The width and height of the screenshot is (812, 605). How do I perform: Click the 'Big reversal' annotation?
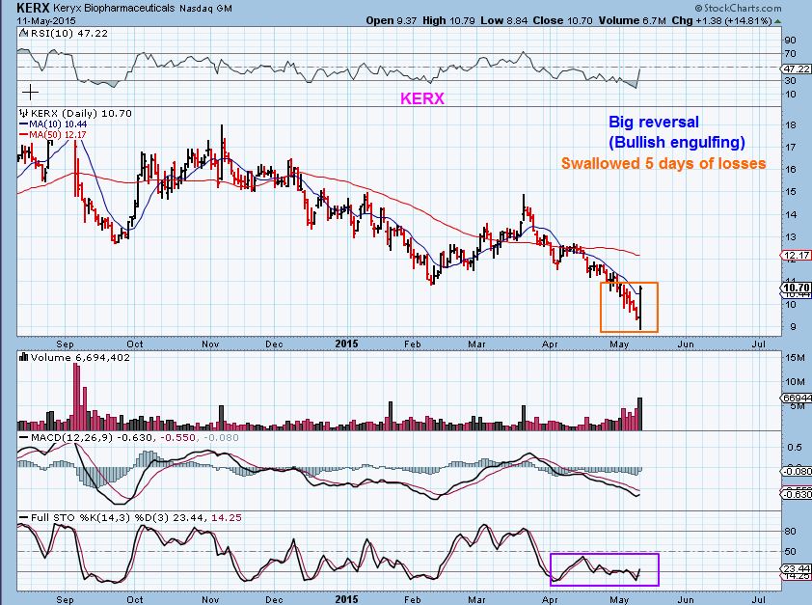(654, 123)
